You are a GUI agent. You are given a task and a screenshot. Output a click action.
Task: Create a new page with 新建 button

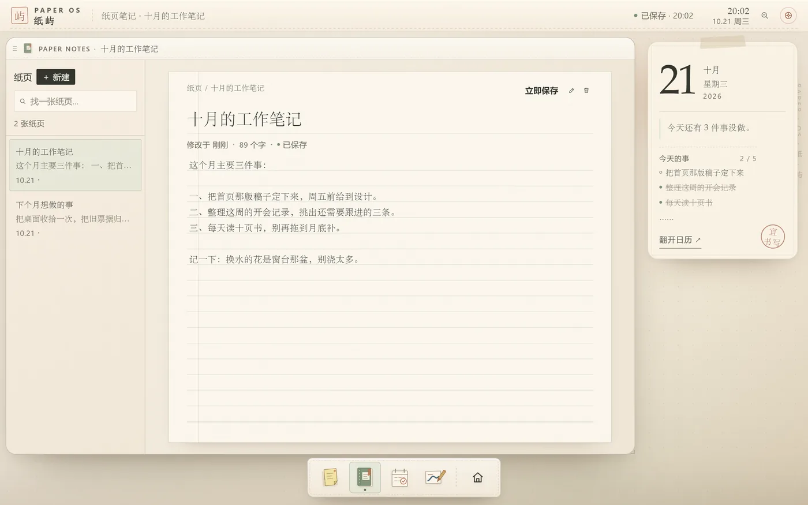(x=56, y=77)
